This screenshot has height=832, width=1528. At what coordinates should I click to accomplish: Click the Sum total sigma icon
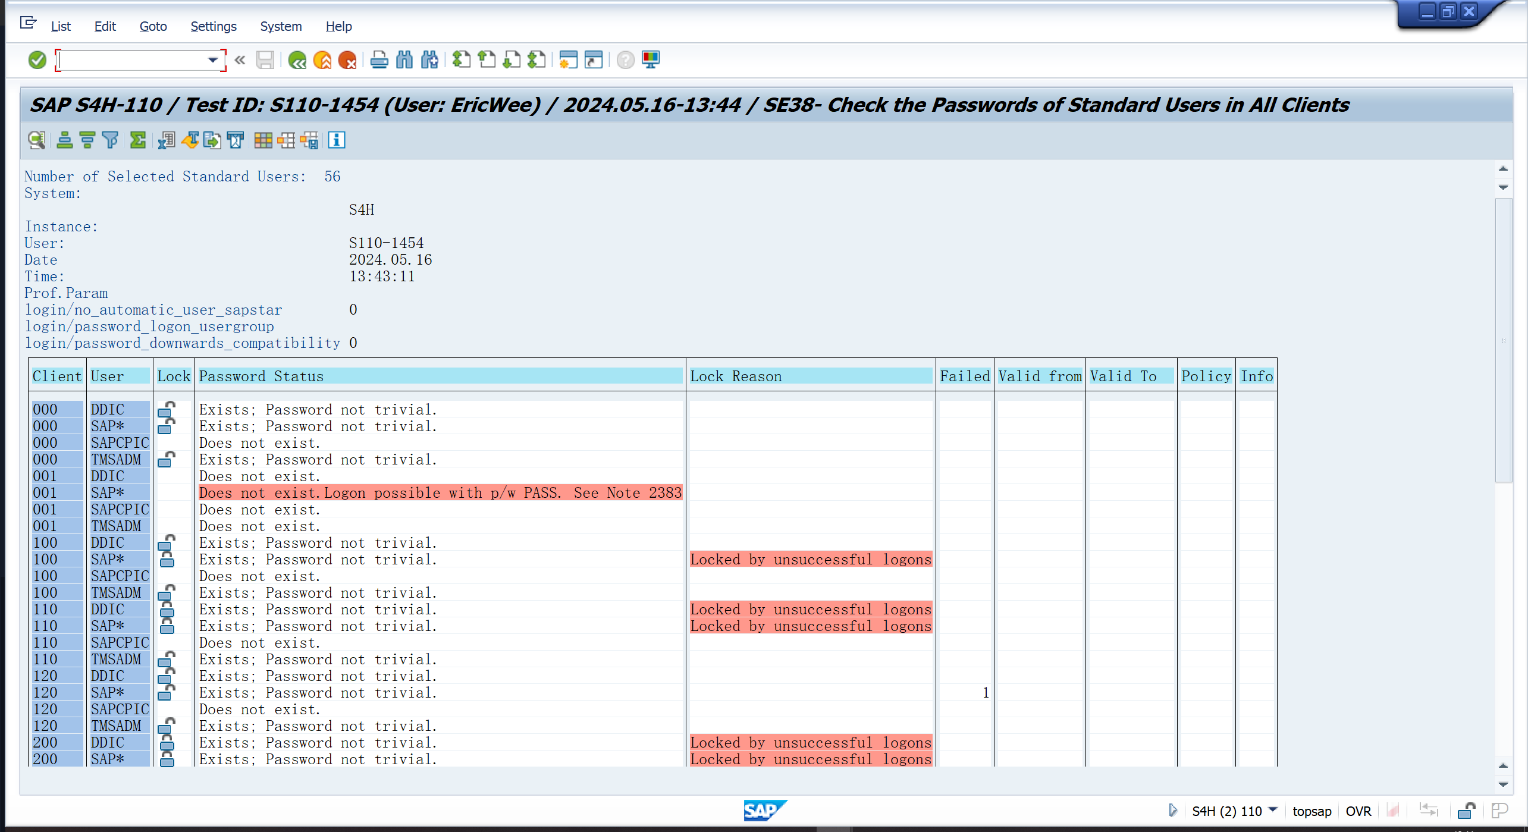pos(138,140)
